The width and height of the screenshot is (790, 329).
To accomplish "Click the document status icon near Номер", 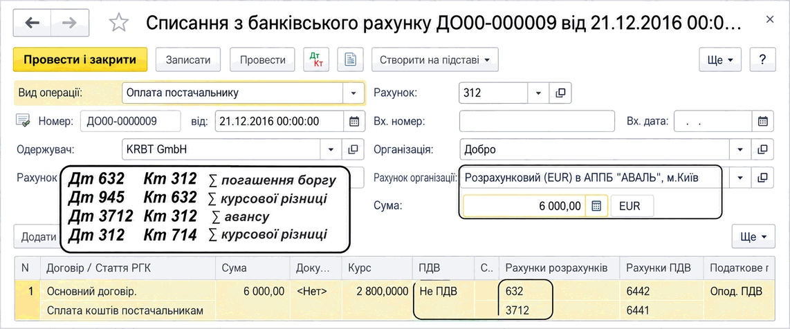I will [24, 121].
